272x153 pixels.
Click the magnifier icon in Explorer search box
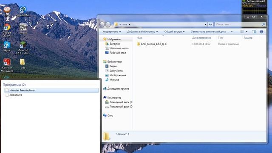tap(263, 25)
